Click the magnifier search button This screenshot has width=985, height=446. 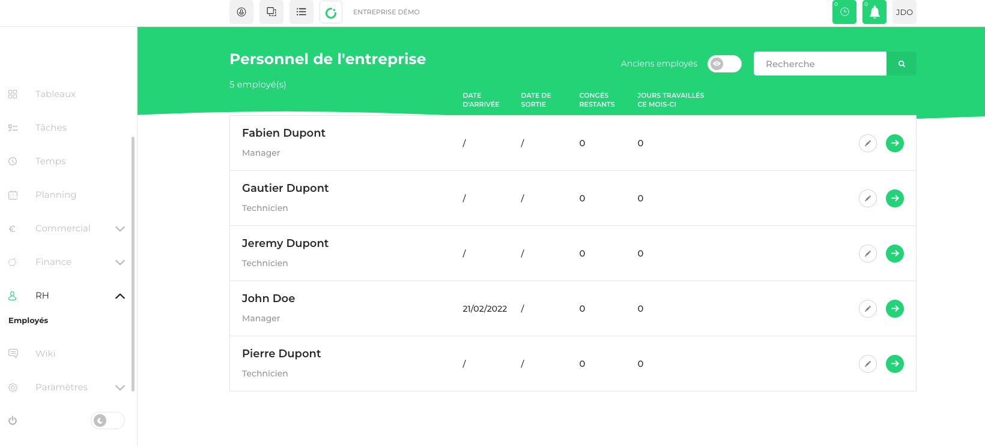click(902, 64)
